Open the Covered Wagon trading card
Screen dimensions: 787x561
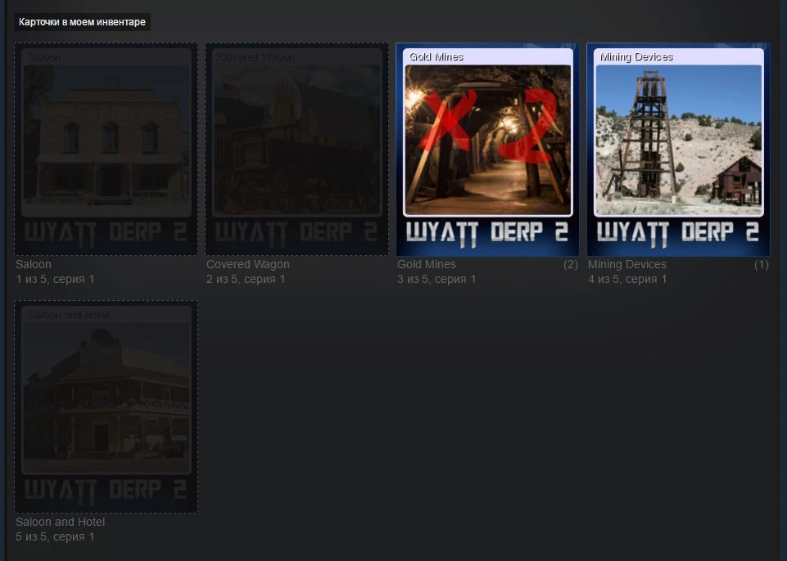coord(296,150)
